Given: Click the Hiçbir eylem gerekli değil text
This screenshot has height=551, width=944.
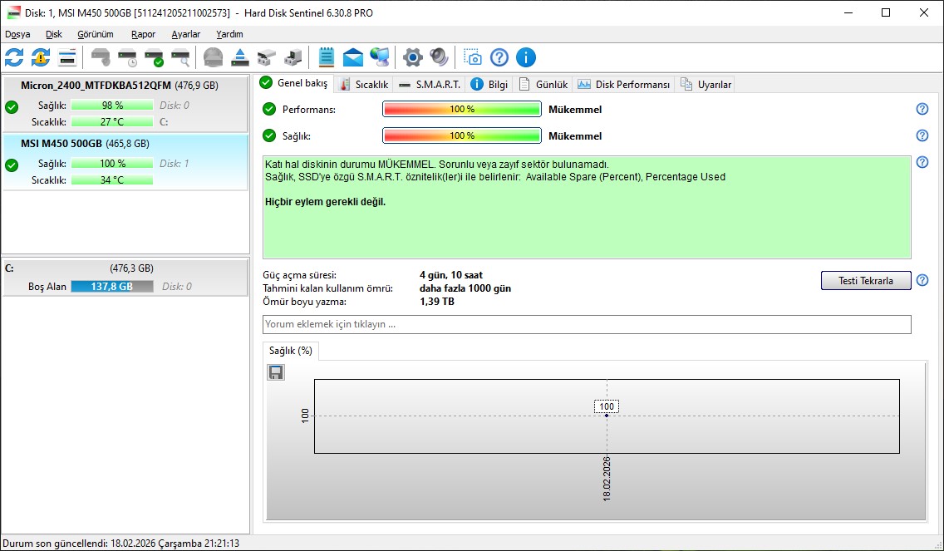Looking at the screenshot, I should [x=325, y=202].
